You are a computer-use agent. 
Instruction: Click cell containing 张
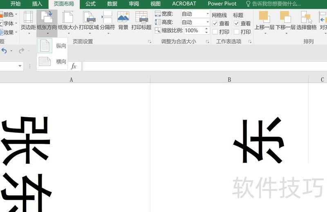75,147
